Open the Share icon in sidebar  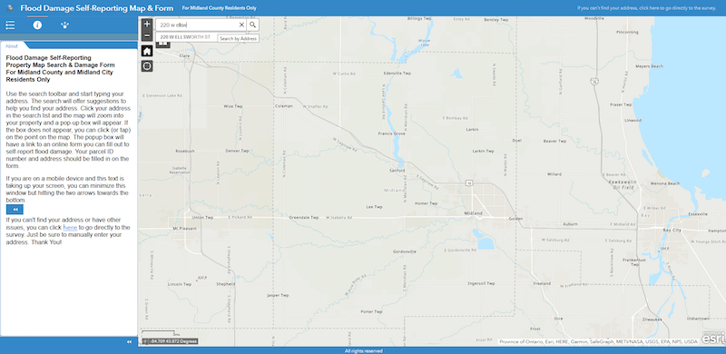(x=64, y=25)
